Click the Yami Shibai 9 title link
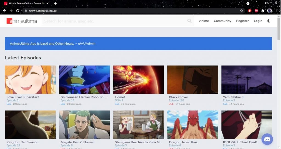This screenshot has width=281, height=149. tap(233, 97)
